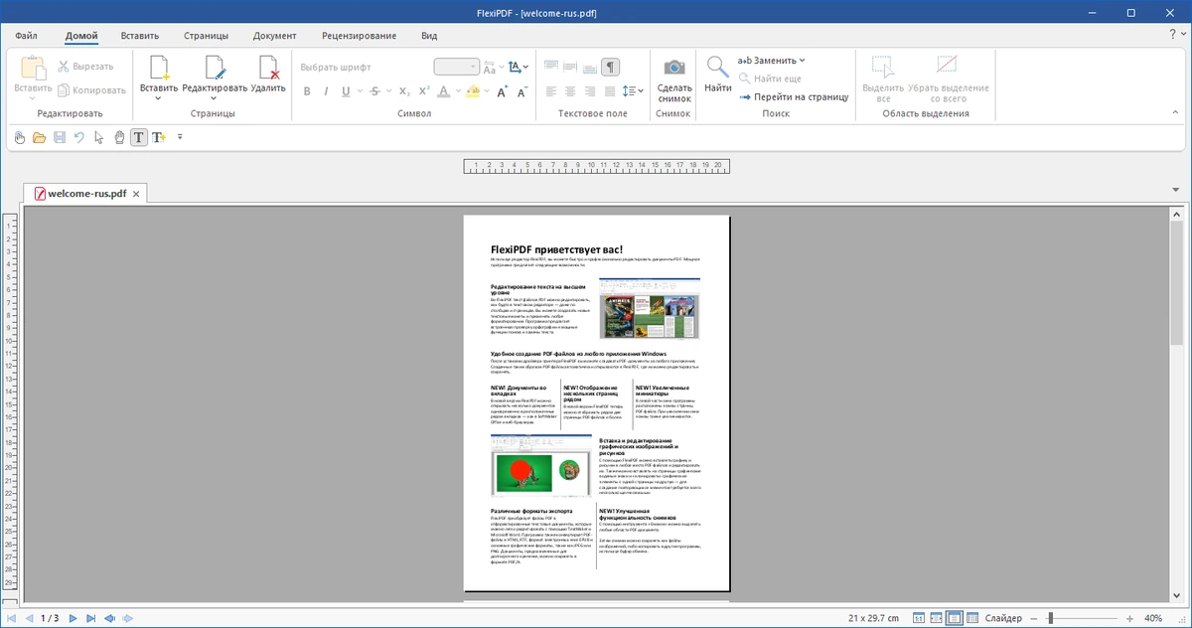Image resolution: width=1192 pixels, height=628 pixels.
Task: Toggle bold formatting (B)
Action: coord(307,91)
